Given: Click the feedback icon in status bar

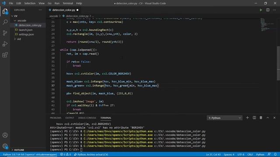Looking at the screenshot, I should pos(269,154).
